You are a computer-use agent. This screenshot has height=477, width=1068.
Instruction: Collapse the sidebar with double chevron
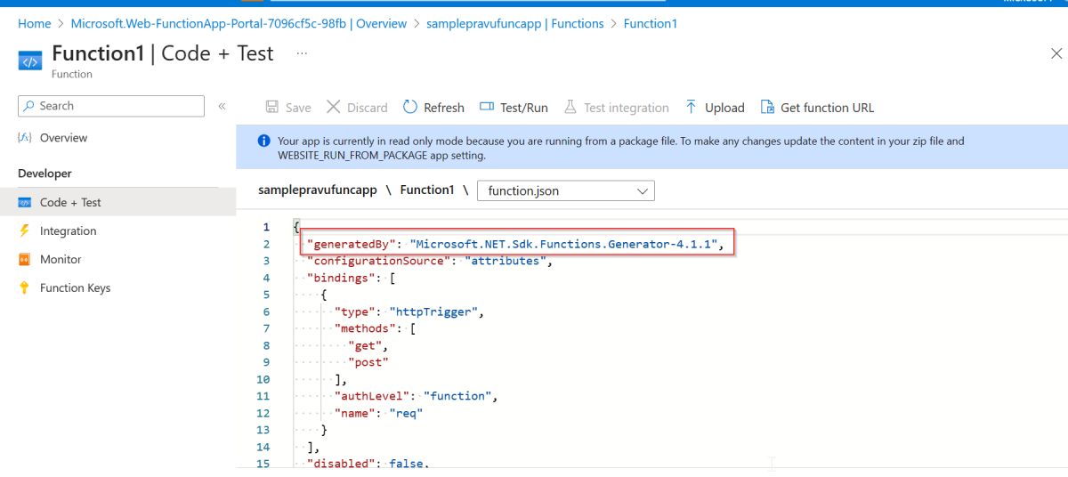tap(222, 106)
